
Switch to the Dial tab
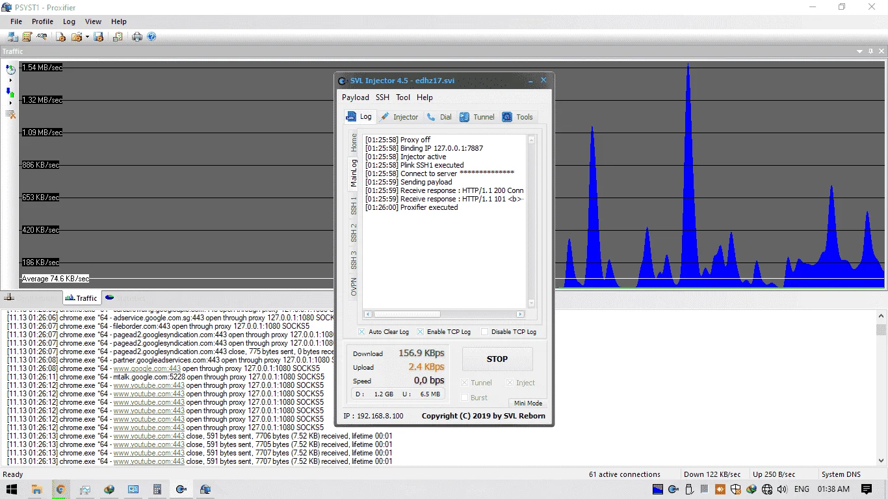(439, 117)
